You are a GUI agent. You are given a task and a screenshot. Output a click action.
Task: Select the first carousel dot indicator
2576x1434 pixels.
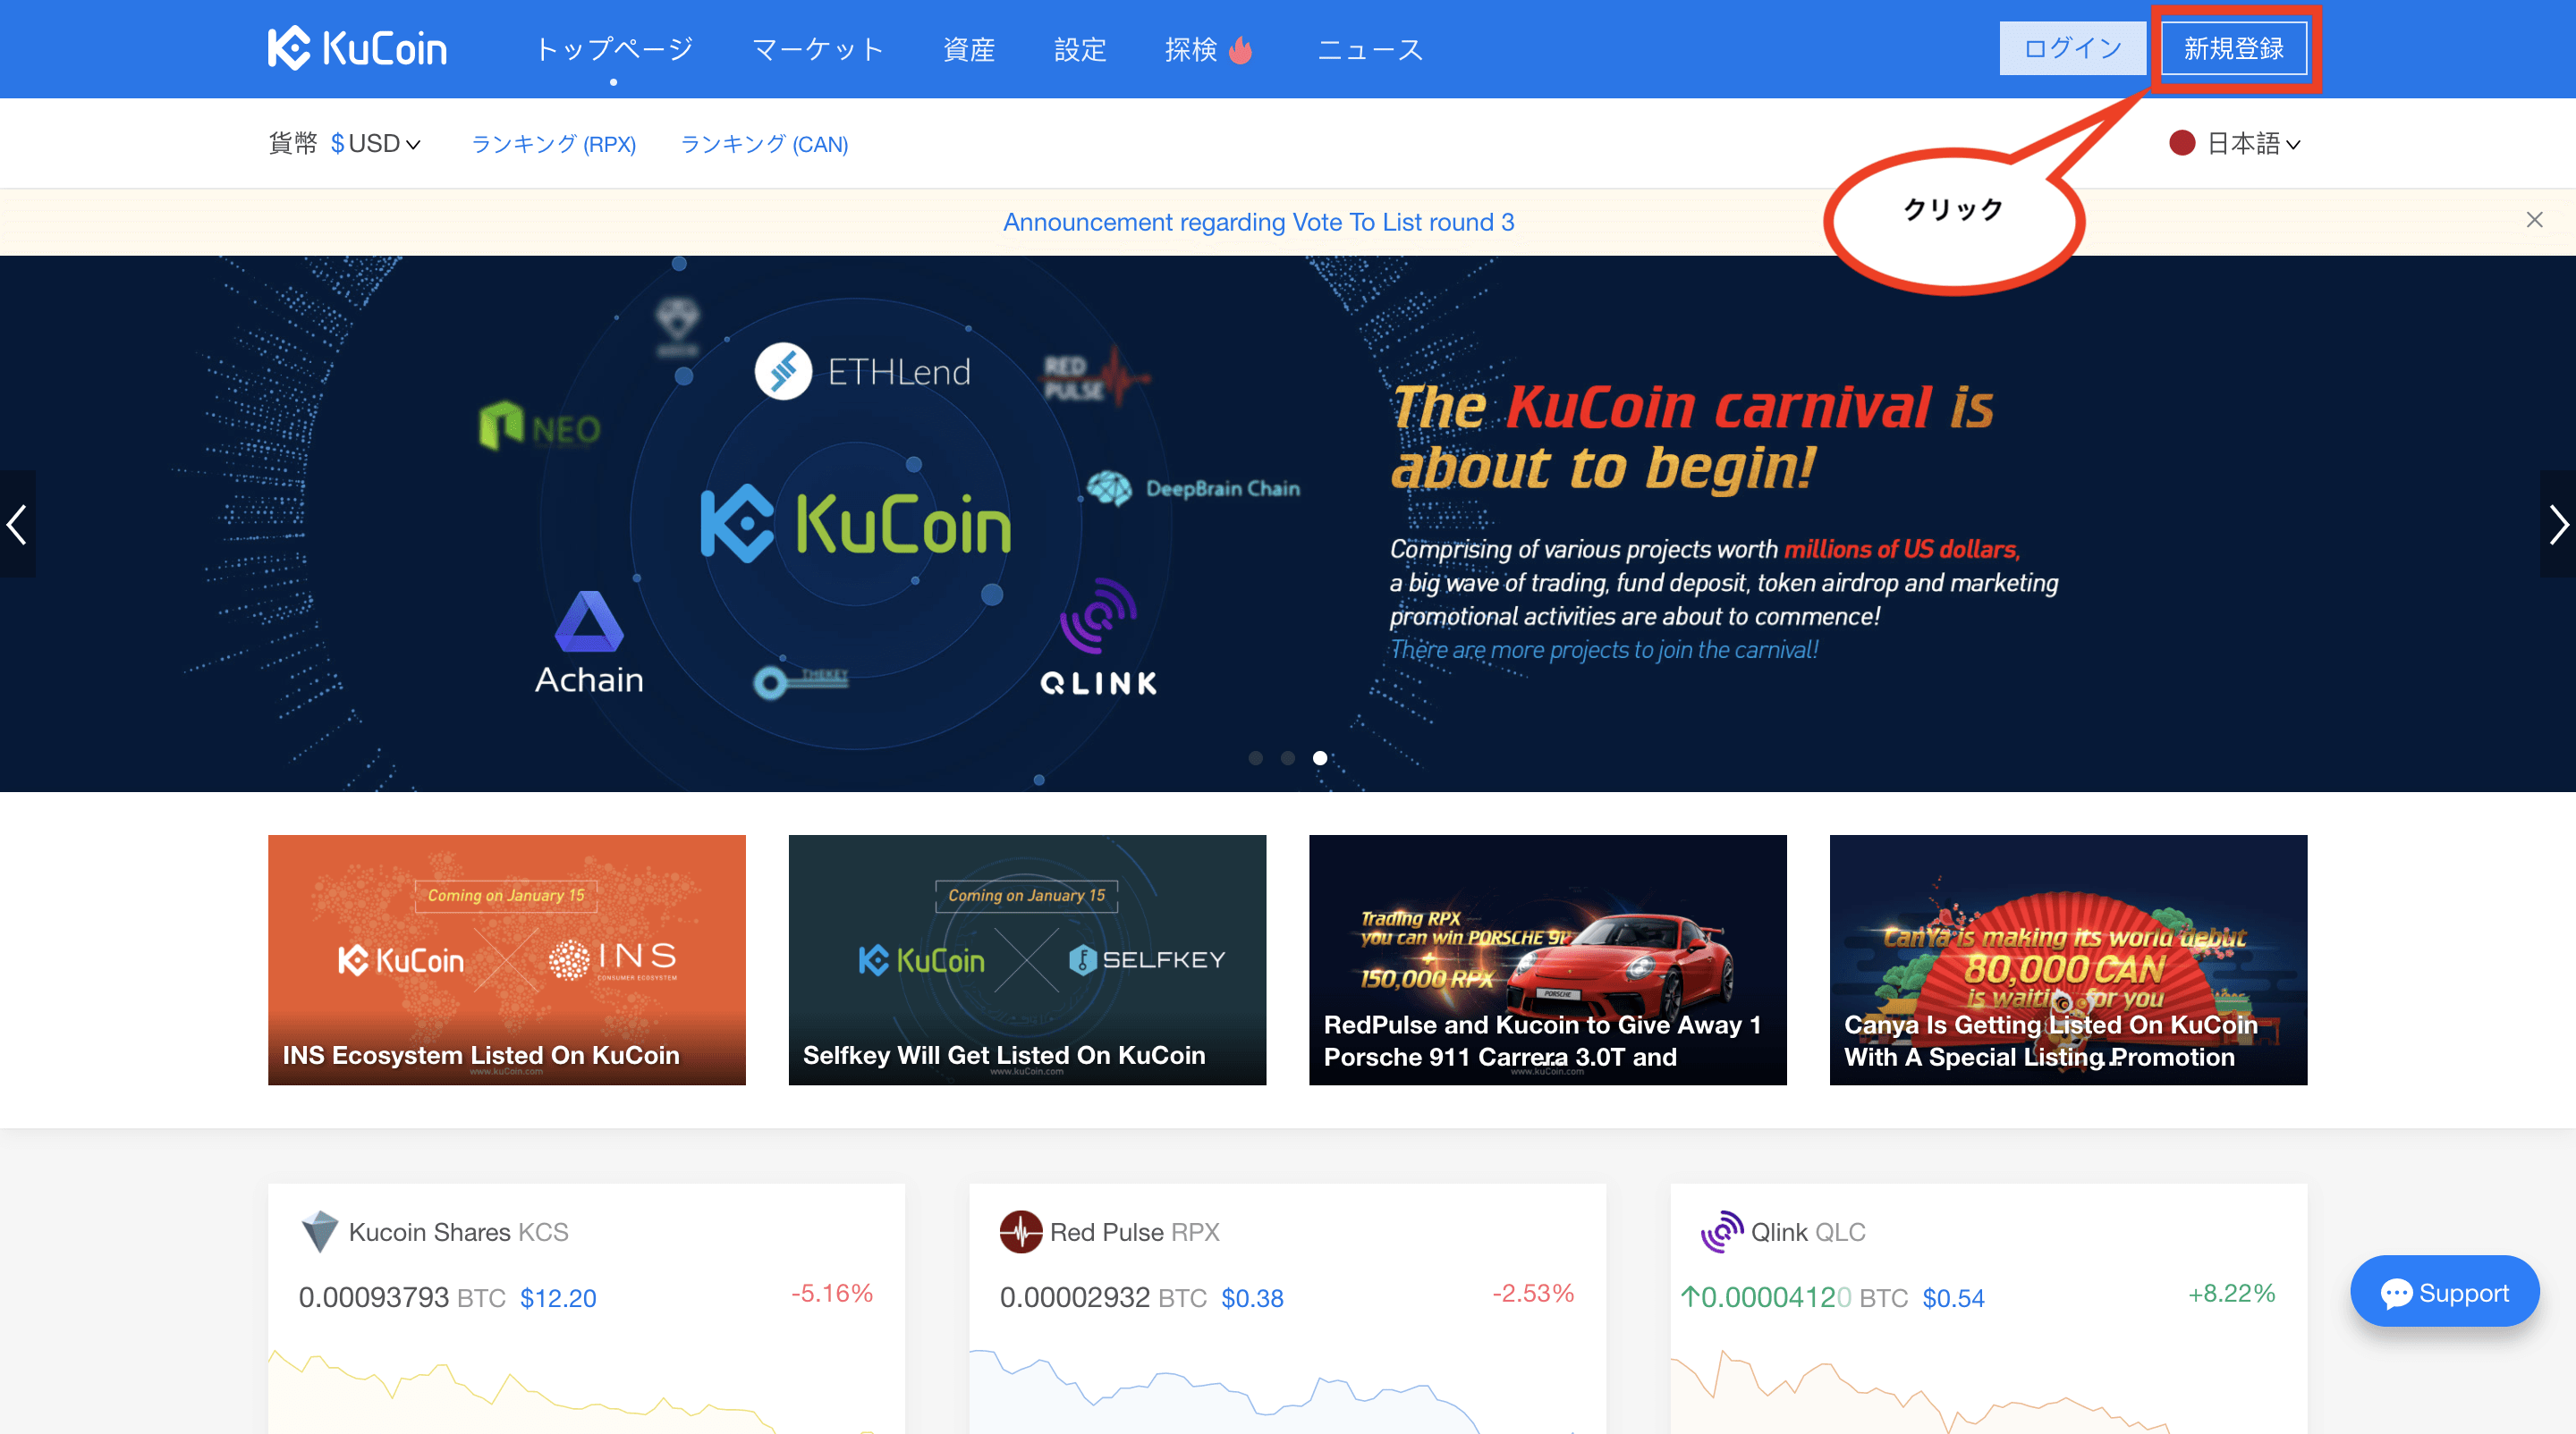point(1256,758)
